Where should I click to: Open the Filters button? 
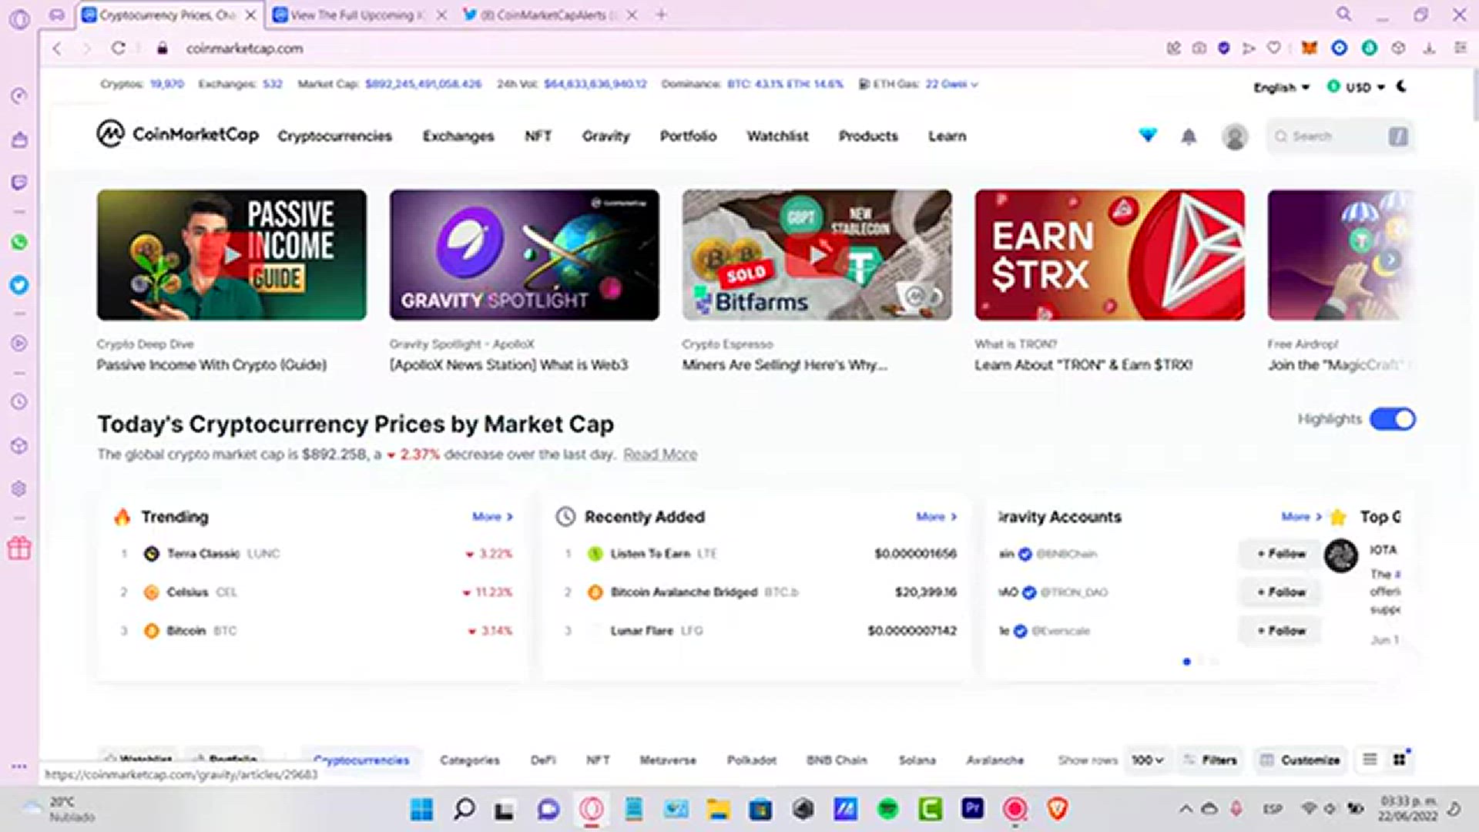[1210, 760]
